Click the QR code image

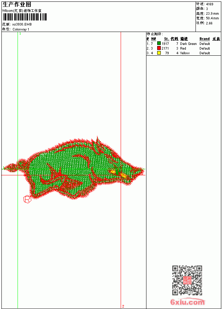187,280
